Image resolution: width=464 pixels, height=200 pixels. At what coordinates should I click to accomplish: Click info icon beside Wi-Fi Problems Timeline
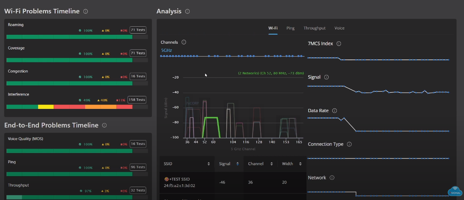pos(85,11)
